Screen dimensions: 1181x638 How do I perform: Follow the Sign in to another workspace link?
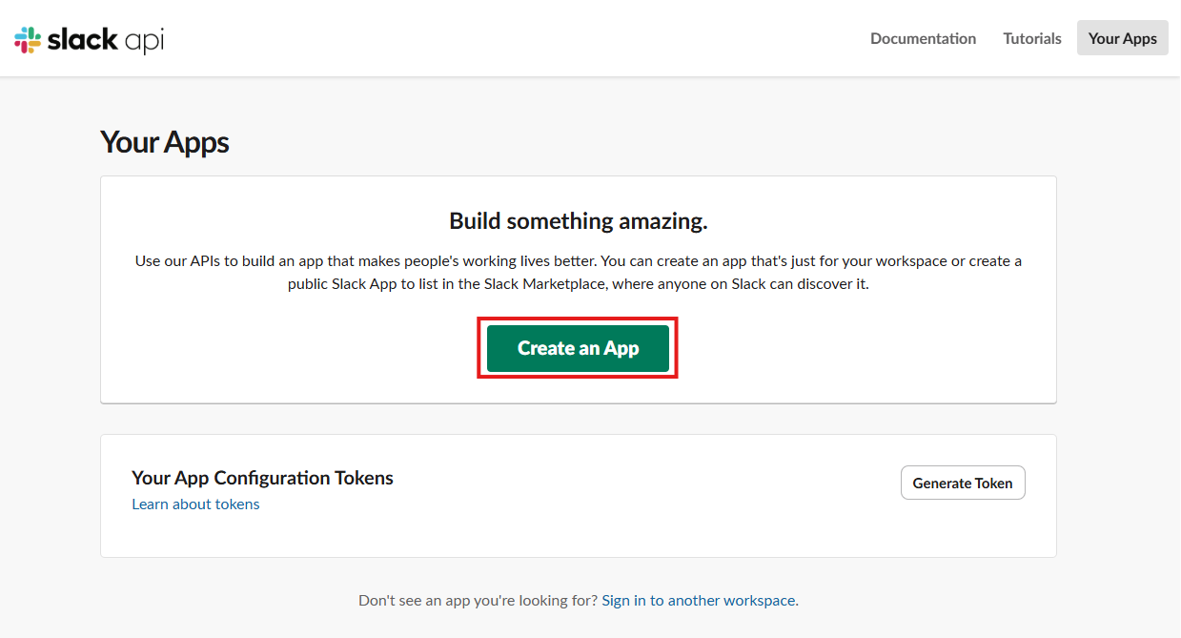(699, 601)
